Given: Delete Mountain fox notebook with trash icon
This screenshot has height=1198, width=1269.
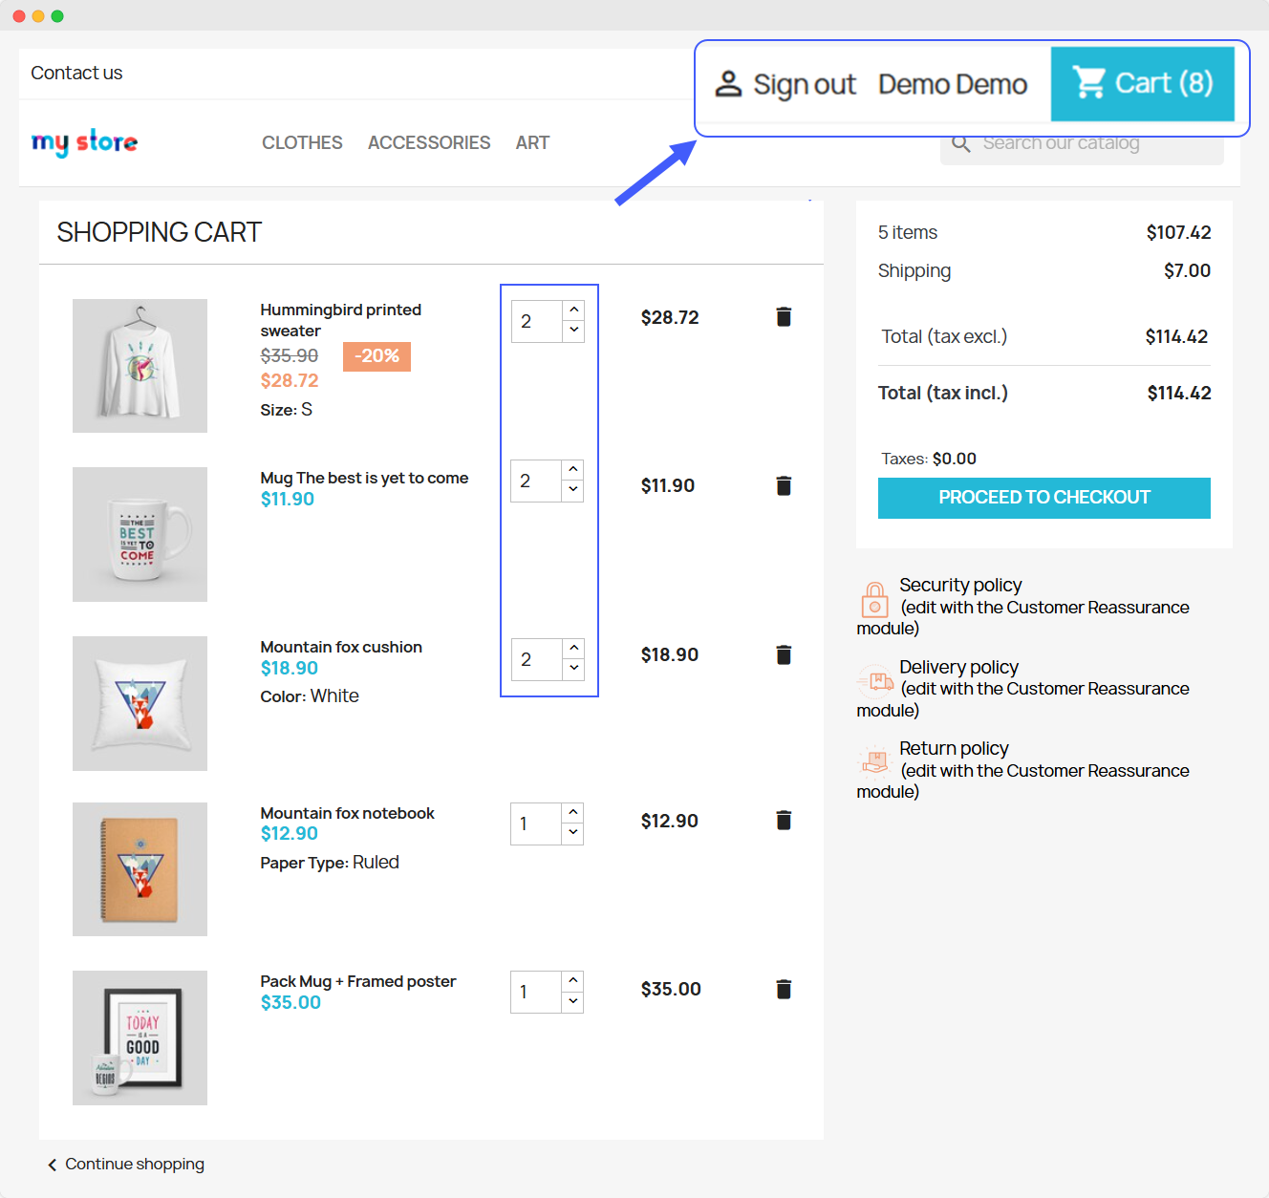Looking at the screenshot, I should (784, 821).
